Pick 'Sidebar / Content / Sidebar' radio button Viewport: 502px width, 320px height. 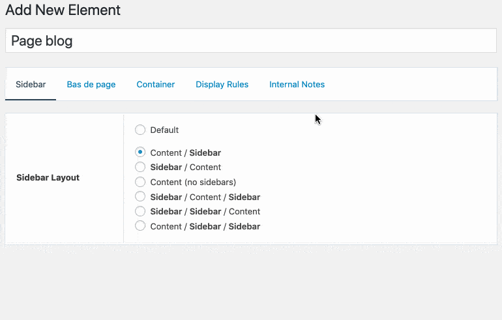pyautogui.click(x=140, y=197)
